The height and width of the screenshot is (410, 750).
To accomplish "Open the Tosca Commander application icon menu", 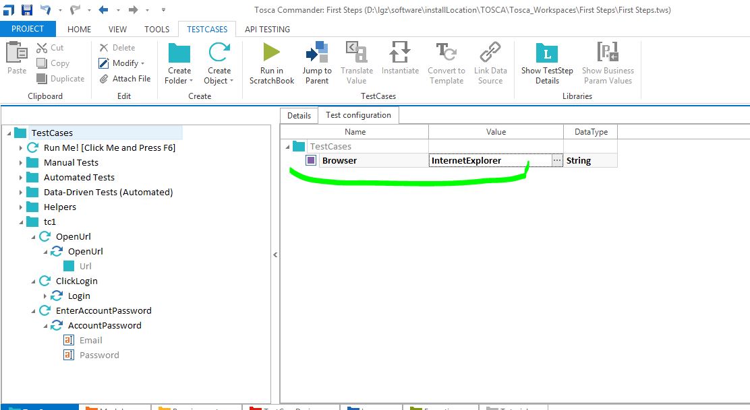I will click(x=9, y=9).
